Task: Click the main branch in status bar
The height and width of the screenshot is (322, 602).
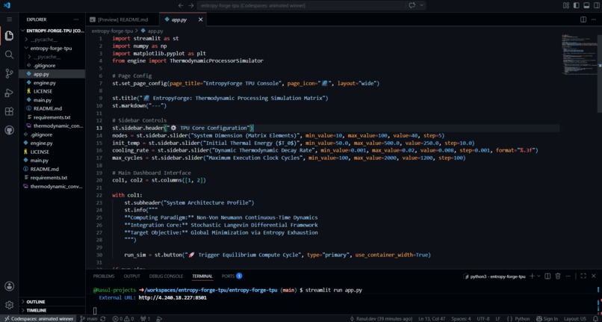Action: 89,319
